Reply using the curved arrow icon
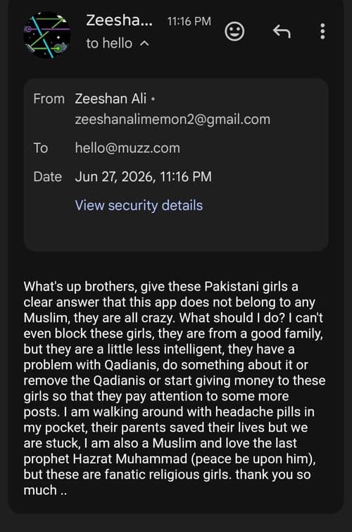 click(x=282, y=32)
